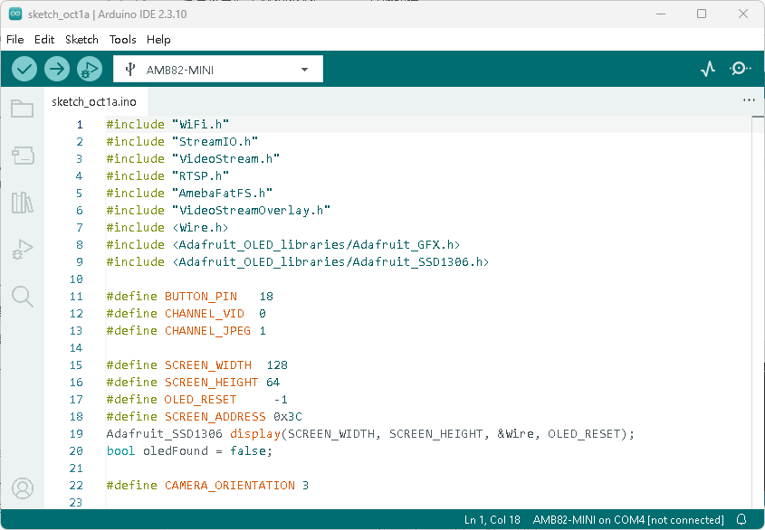This screenshot has height=530, width=765.
Task: Minimize the Arduino IDE window
Action: click(661, 14)
